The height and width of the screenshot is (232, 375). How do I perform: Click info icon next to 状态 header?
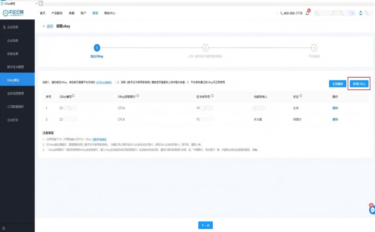pos(301,96)
